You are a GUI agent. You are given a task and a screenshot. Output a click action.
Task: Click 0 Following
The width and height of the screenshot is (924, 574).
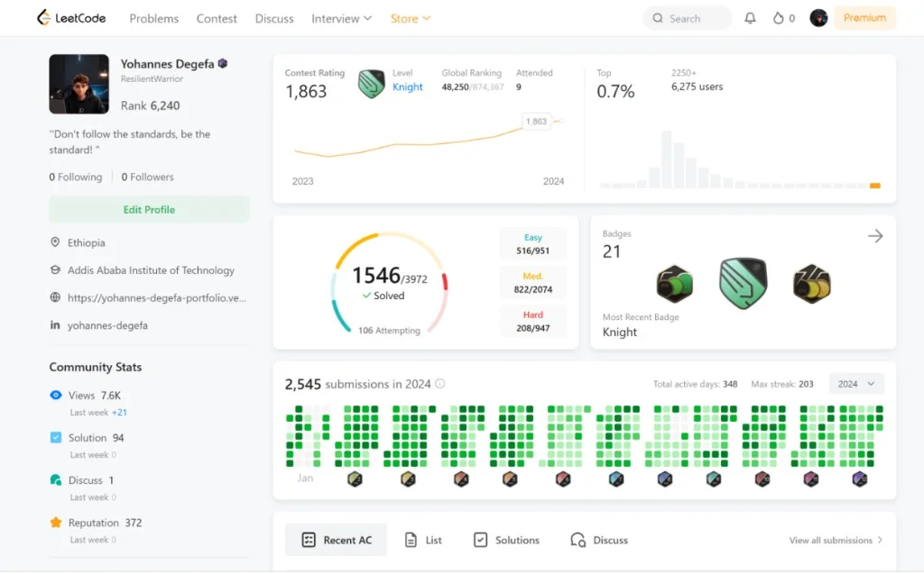point(76,177)
